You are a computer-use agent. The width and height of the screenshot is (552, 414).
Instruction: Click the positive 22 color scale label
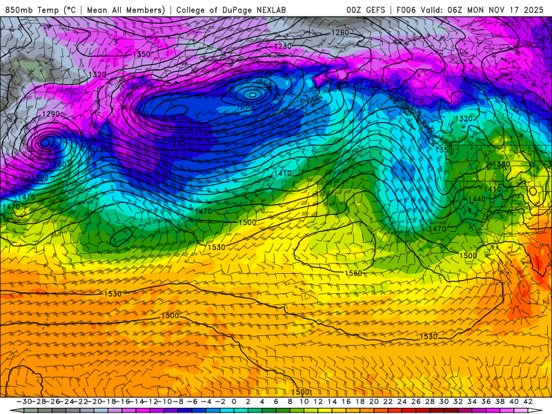pyautogui.click(x=388, y=402)
